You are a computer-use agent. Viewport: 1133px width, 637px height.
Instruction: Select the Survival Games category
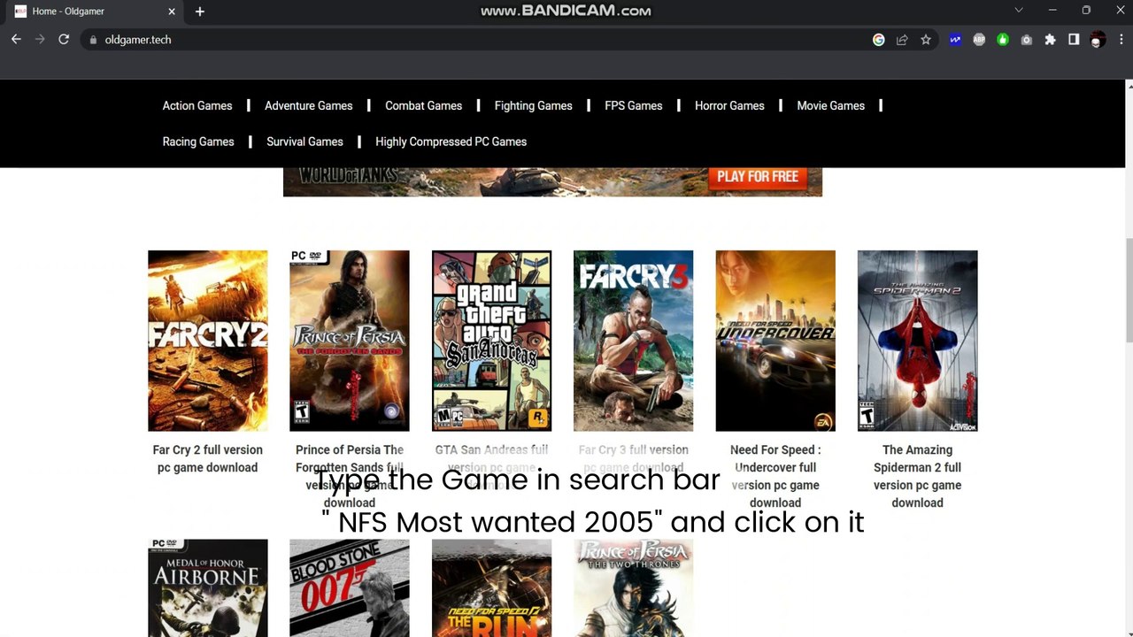point(304,142)
